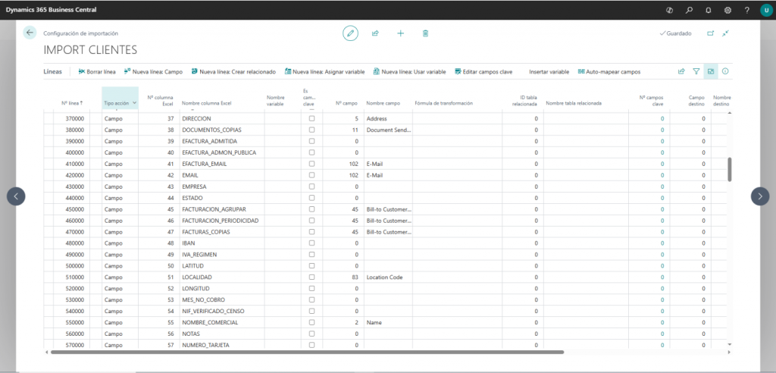
Task: Open the settings gear icon
Action: tap(727, 10)
